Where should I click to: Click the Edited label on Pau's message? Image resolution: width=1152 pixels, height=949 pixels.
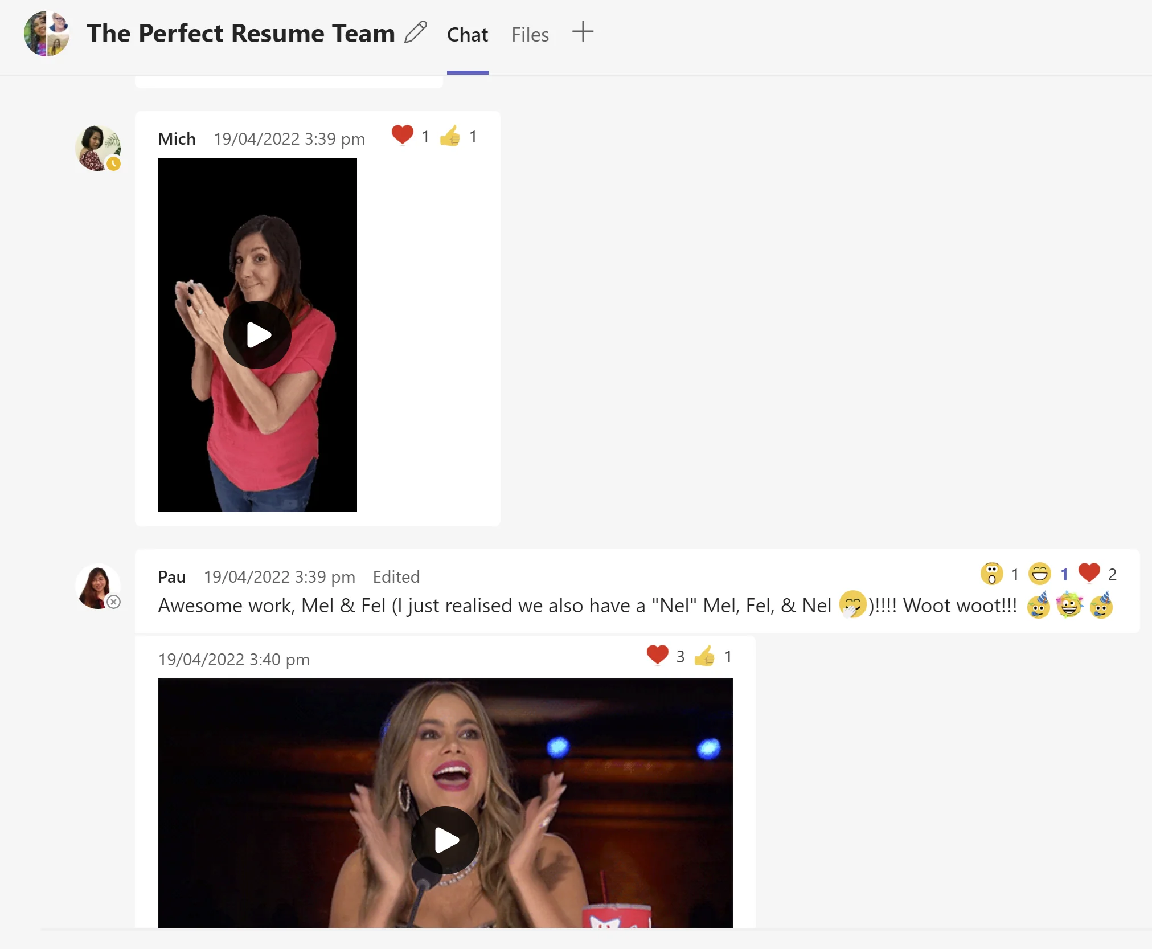(396, 576)
